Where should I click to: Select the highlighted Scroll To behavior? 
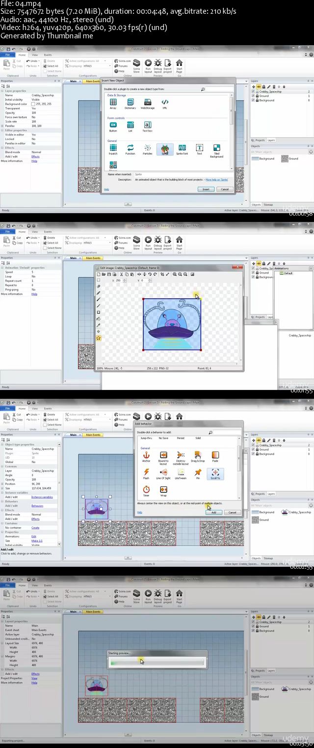coord(215,474)
